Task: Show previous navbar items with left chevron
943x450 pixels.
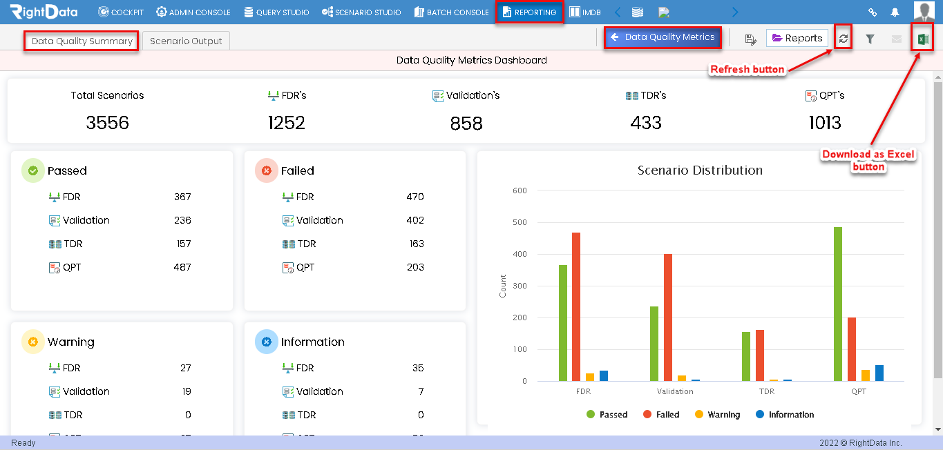Action: point(618,12)
